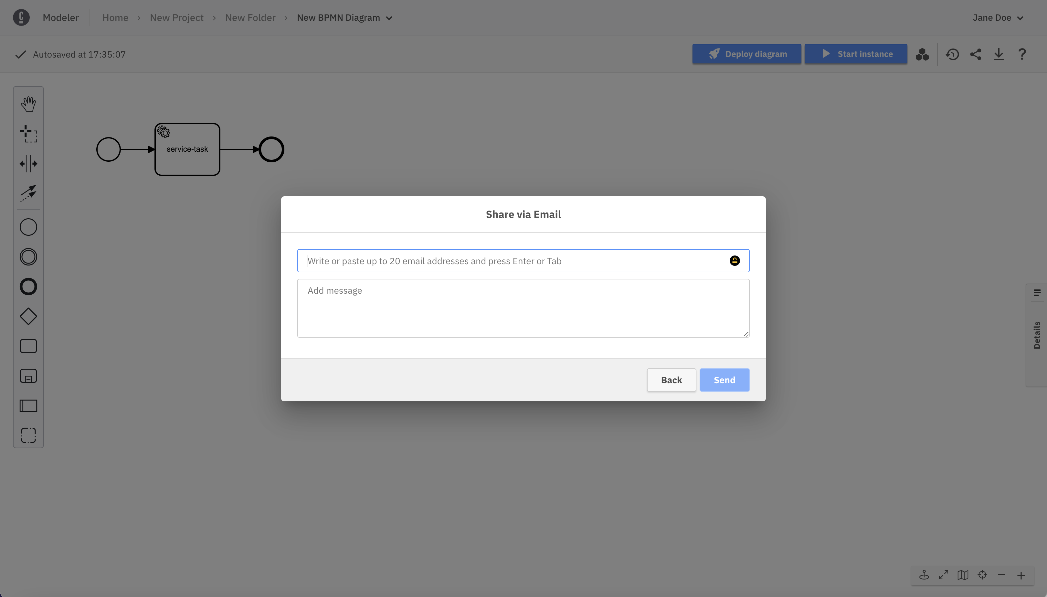Activate the global connect tool
1047x597 pixels.
[x=28, y=193]
